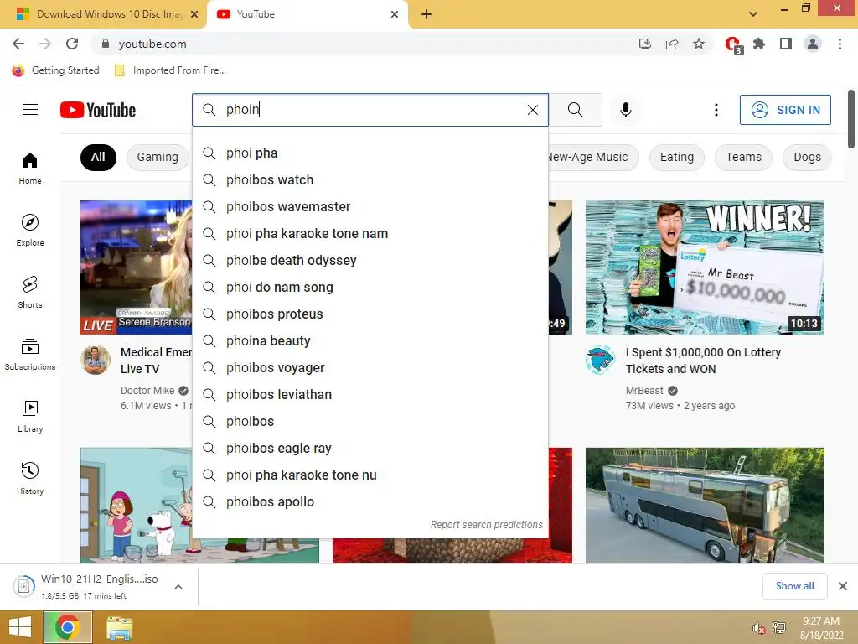Open Subscriptions in the sidebar
This screenshot has height=644, width=858.
point(30,355)
